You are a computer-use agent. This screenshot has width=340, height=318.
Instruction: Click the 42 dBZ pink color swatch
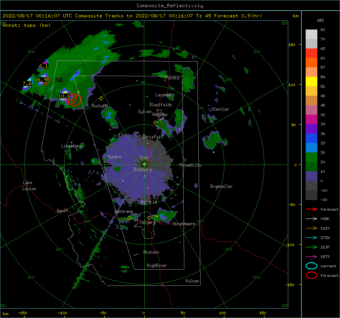click(x=311, y=110)
